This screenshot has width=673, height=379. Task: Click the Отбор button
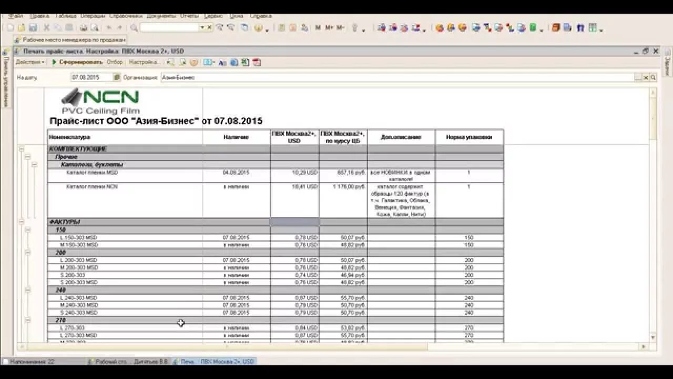tap(115, 62)
